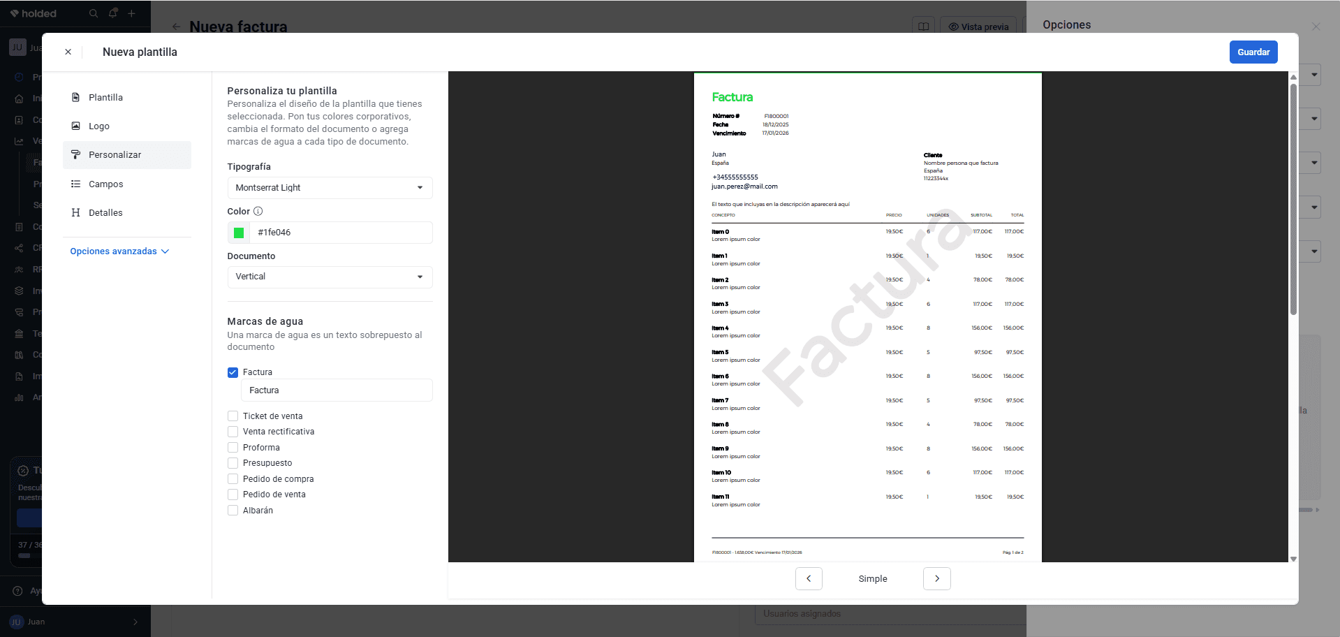Click the Color info icon

click(258, 211)
